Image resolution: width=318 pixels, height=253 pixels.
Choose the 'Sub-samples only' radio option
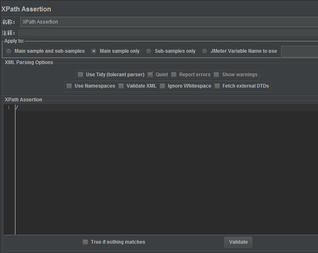click(149, 51)
